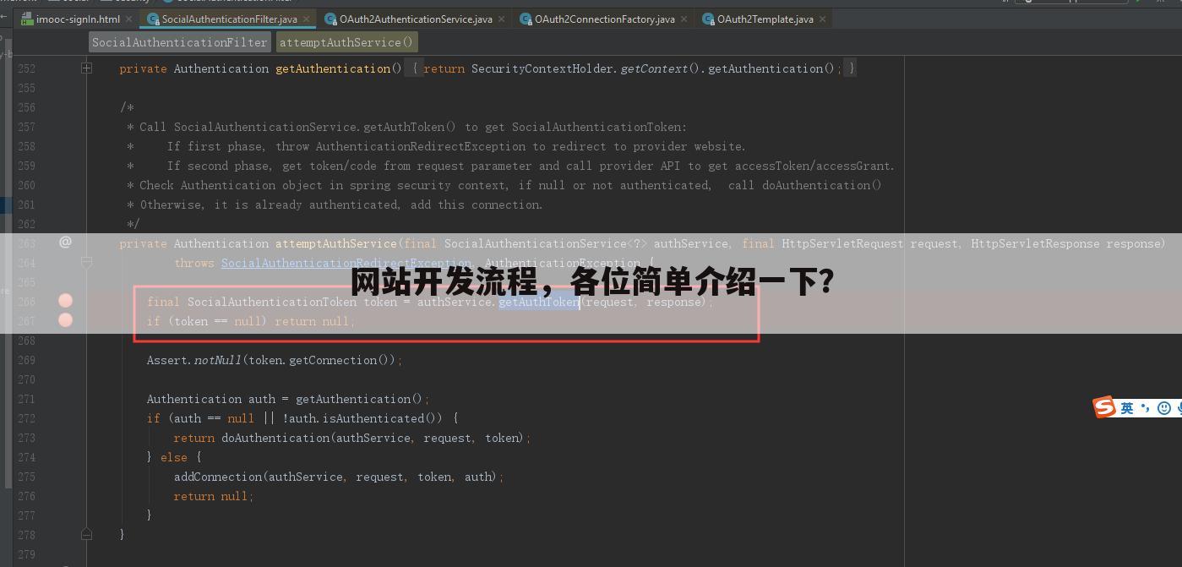This screenshot has height=567, width=1182.
Task: Click the Sogou input method S icon
Action: point(1103,407)
